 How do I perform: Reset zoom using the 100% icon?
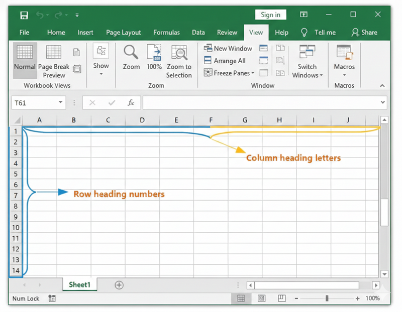click(154, 57)
